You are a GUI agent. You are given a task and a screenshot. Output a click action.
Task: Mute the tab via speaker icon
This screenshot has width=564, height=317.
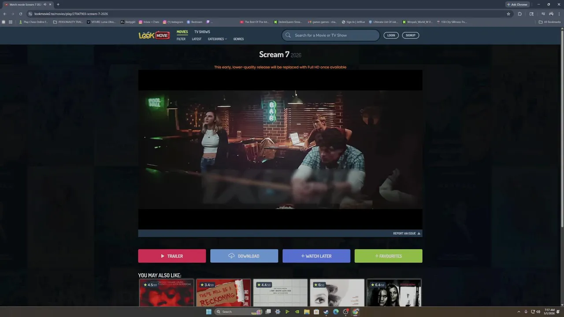[45, 4]
